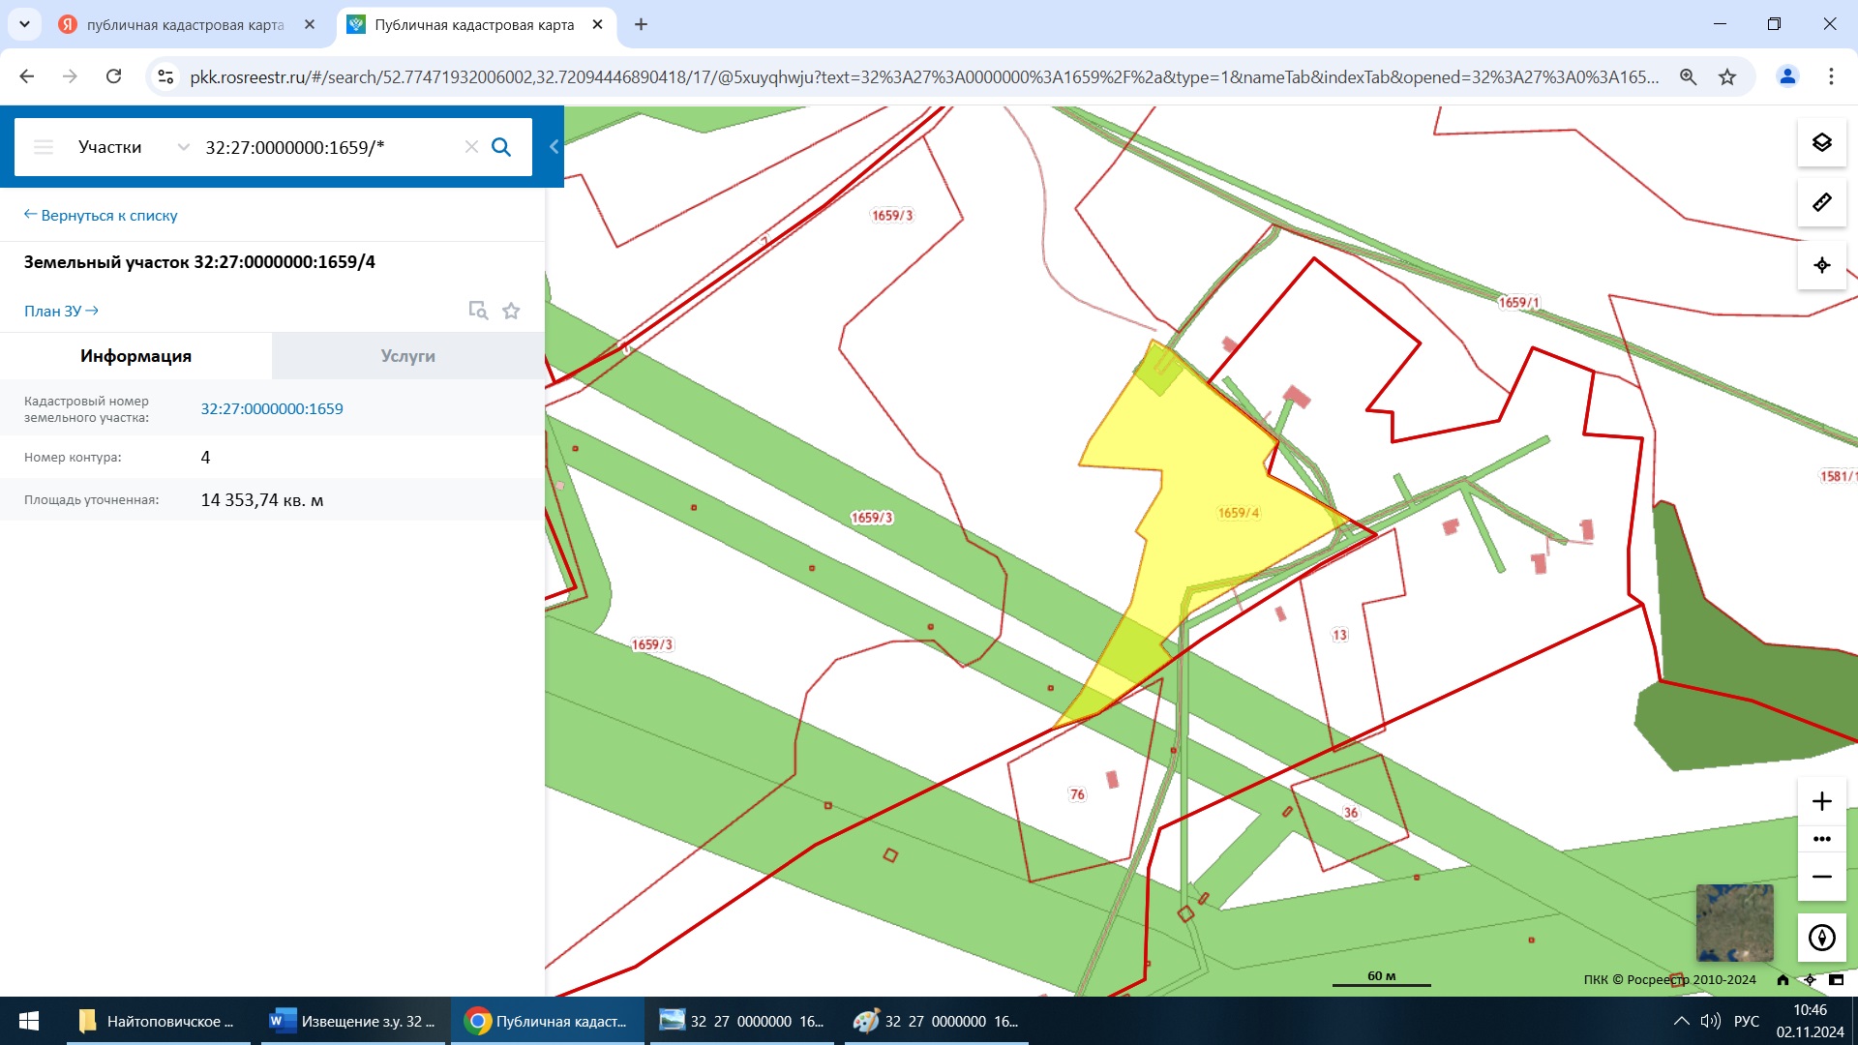Return to results list link
This screenshot has height=1045, width=1858.
[x=101, y=215]
